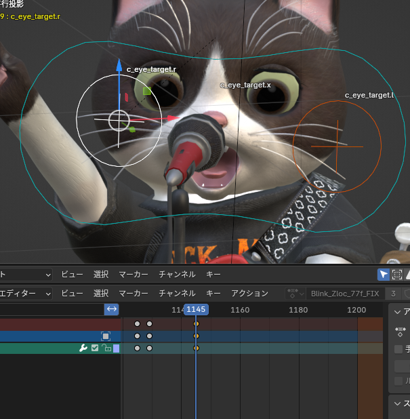Collapse the ア panel section chevron
The image size is (410, 419).
coord(397,312)
